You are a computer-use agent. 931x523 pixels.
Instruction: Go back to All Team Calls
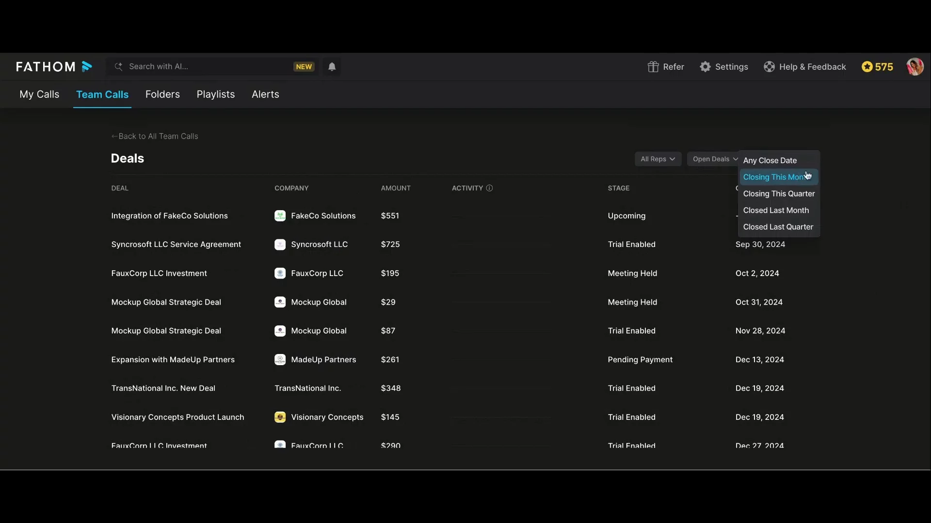tap(155, 136)
